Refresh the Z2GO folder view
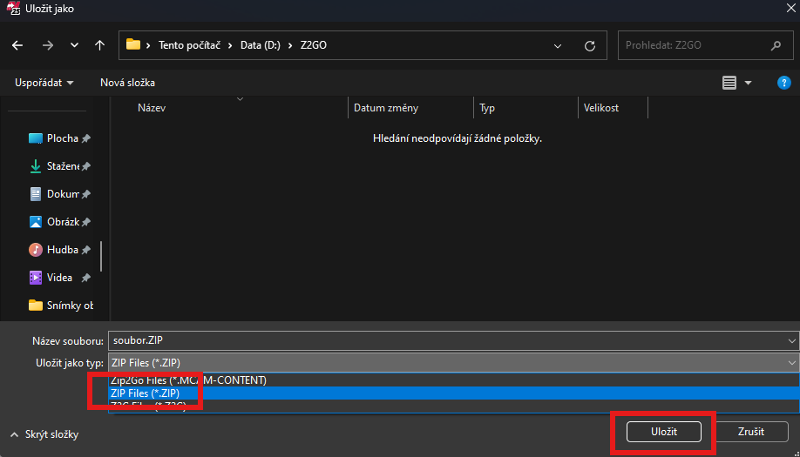The image size is (800, 457). (x=589, y=45)
